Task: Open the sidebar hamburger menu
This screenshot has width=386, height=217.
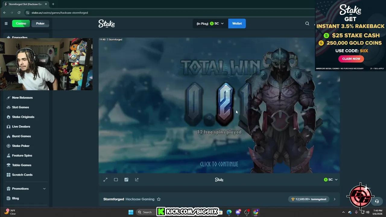Action: (x=6, y=23)
